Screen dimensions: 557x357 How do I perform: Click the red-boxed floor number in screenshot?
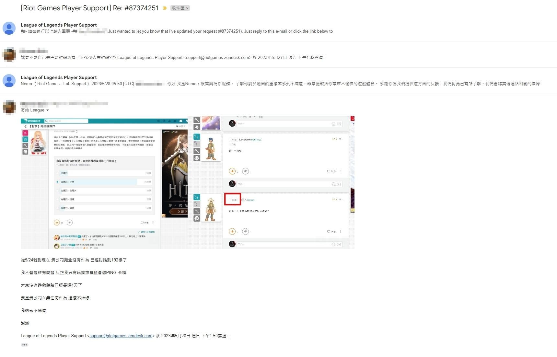point(233,200)
